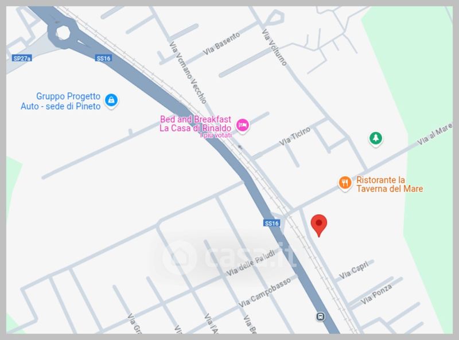Click the Via al Mare street label

(x=435, y=134)
